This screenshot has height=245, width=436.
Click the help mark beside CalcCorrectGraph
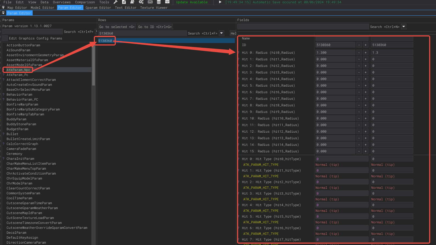(x=4, y=144)
